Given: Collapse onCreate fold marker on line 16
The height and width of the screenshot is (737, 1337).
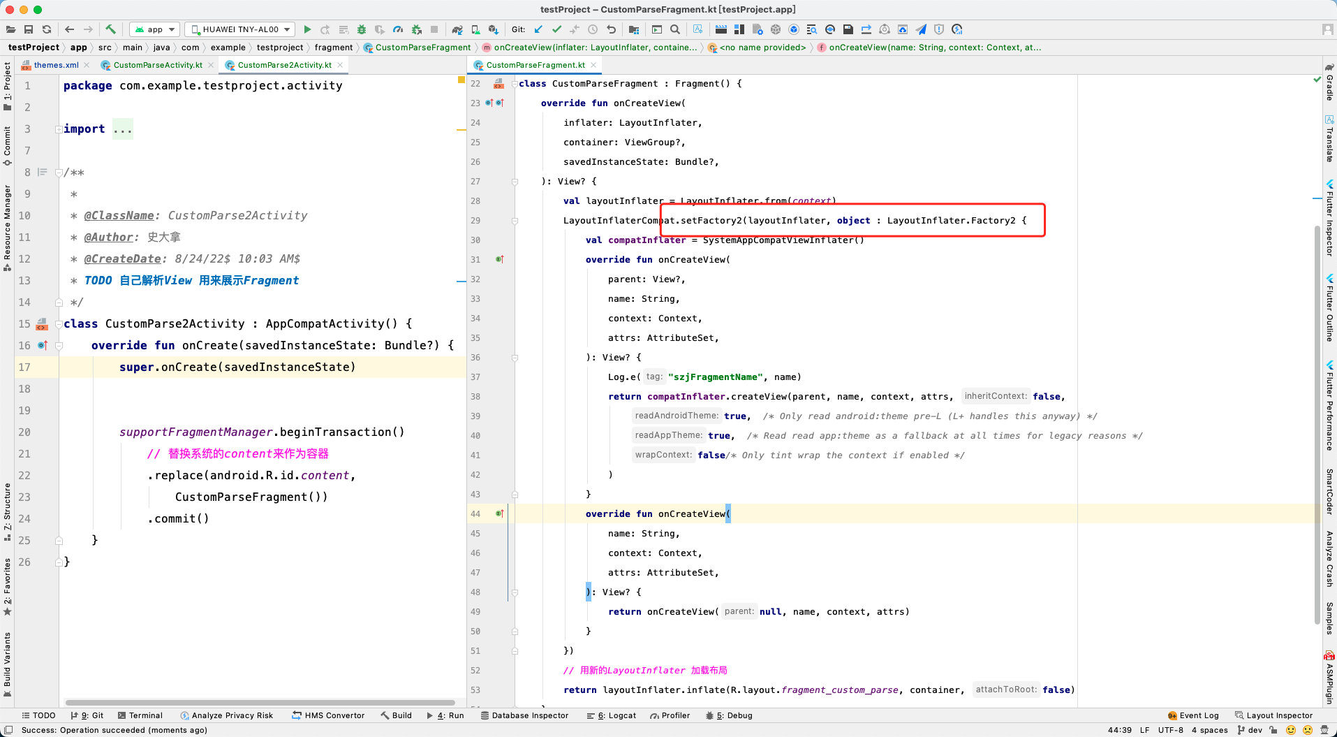Looking at the screenshot, I should point(59,346).
